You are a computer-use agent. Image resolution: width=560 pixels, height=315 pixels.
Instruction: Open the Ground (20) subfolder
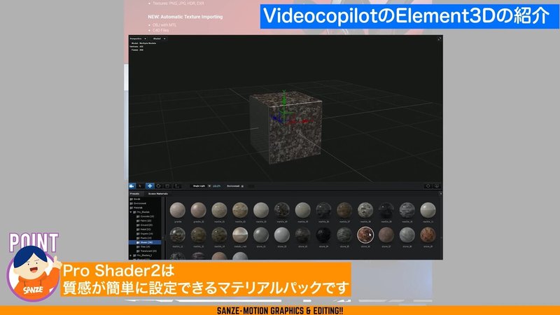pyautogui.click(x=145, y=225)
